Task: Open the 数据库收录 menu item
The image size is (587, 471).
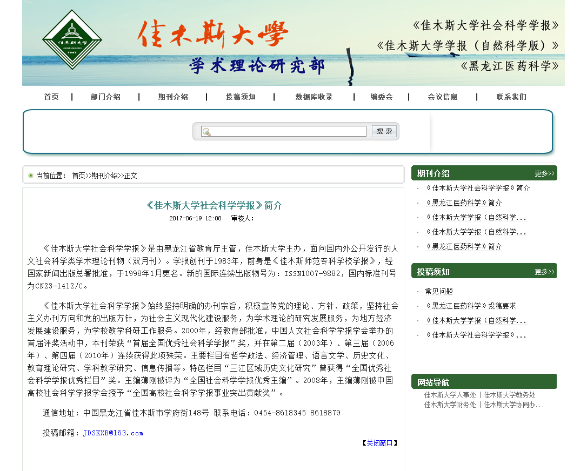Action: coord(314,97)
